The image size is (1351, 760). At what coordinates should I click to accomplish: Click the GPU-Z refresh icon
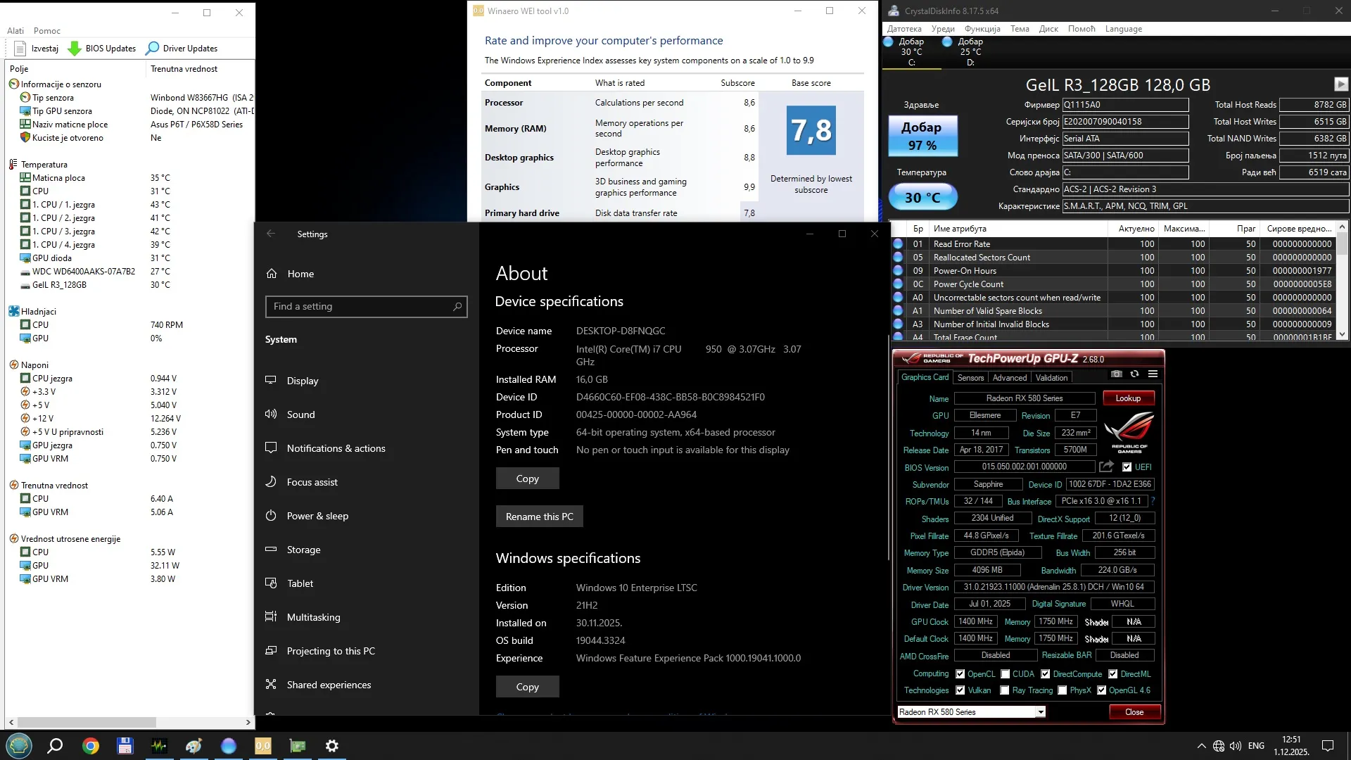tap(1134, 374)
